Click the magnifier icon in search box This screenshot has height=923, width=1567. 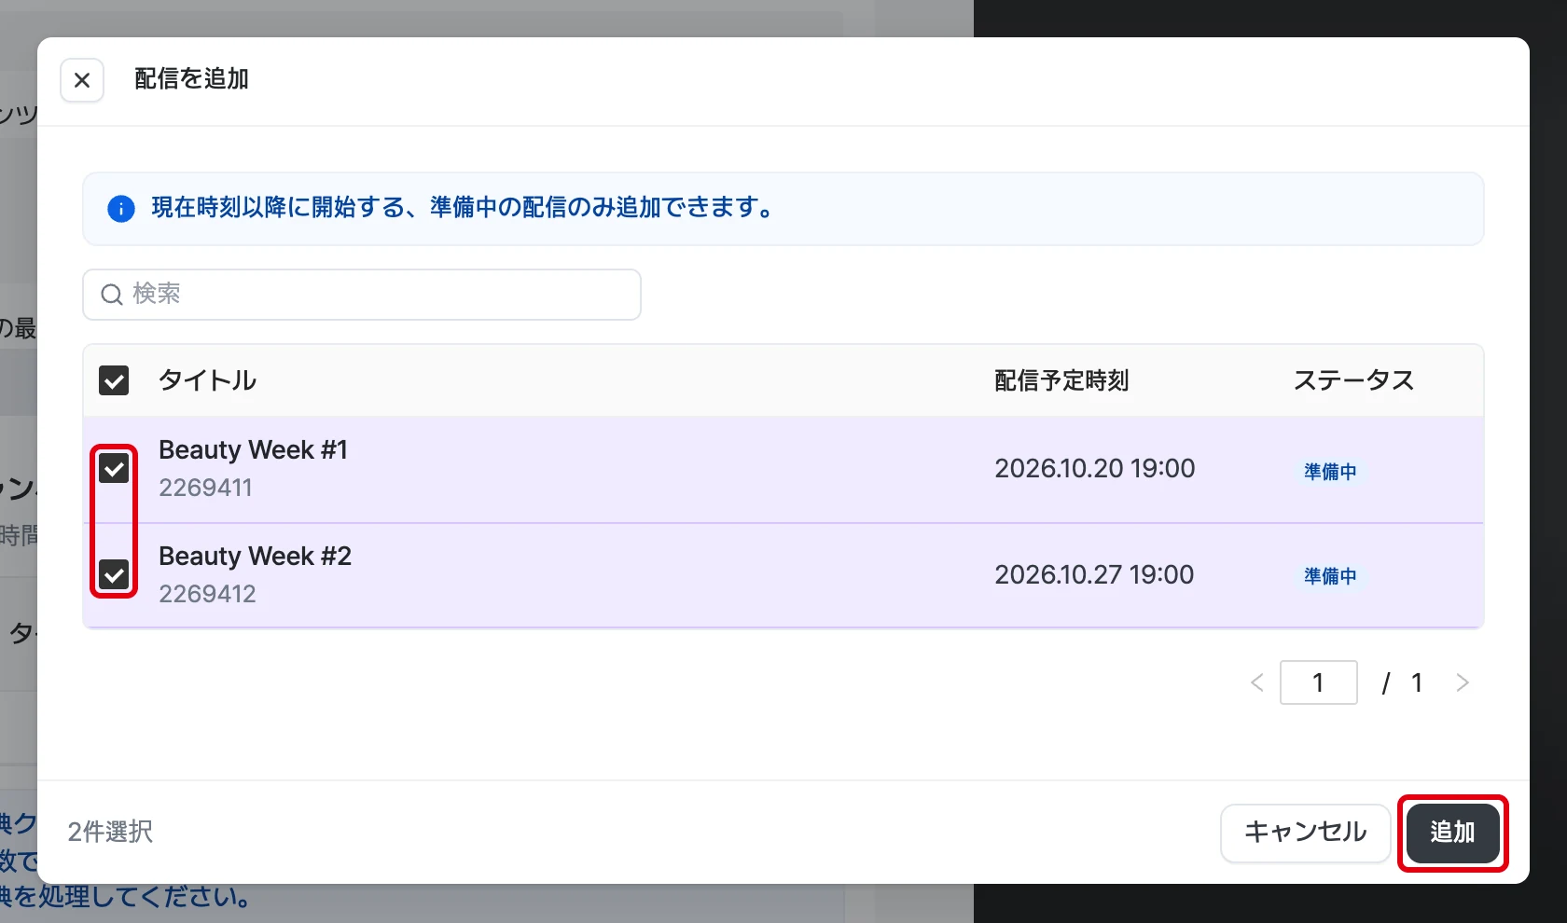pos(112,295)
